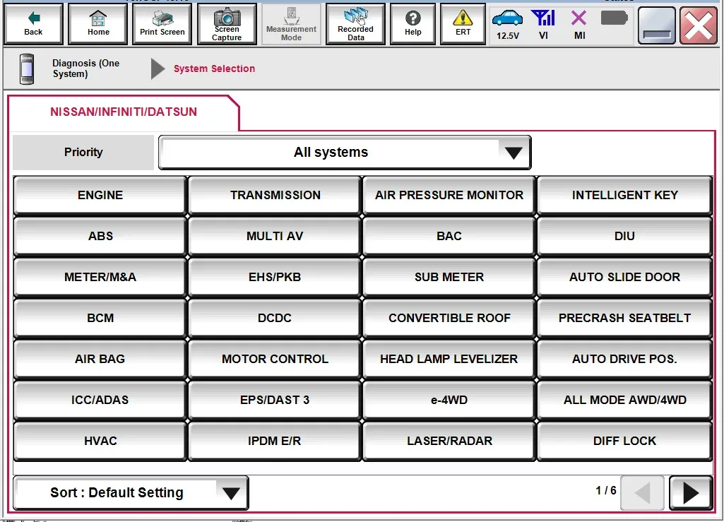Select IPDM E/R system
Image resolution: width=724 pixels, height=522 pixels.
(x=275, y=441)
